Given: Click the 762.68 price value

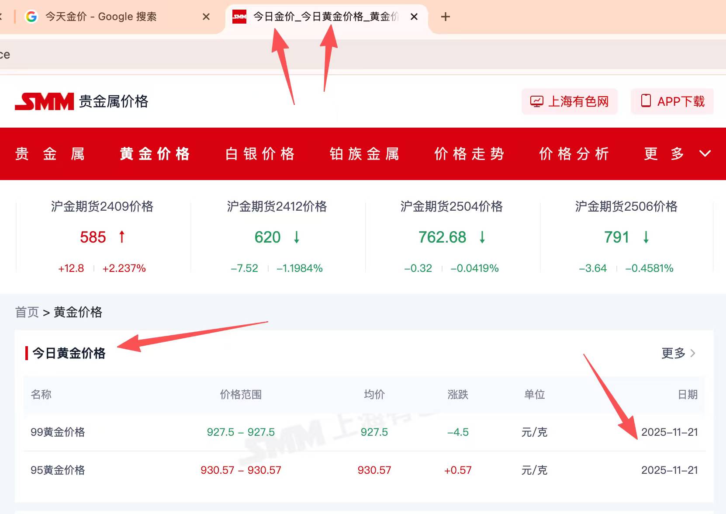Looking at the screenshot, I should pyautogui.click(x=443, y=237).
